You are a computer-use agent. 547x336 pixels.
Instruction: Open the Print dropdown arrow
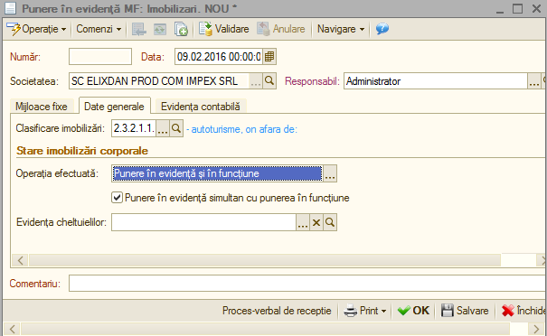tap(383, 311)
